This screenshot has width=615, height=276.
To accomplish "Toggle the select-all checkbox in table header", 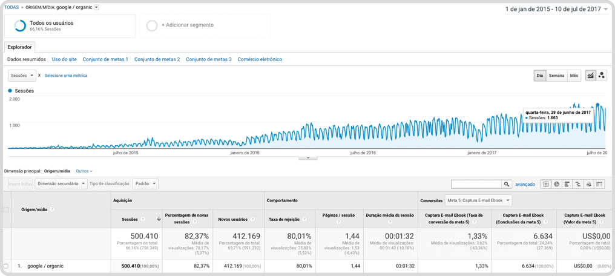I will 5,210.
